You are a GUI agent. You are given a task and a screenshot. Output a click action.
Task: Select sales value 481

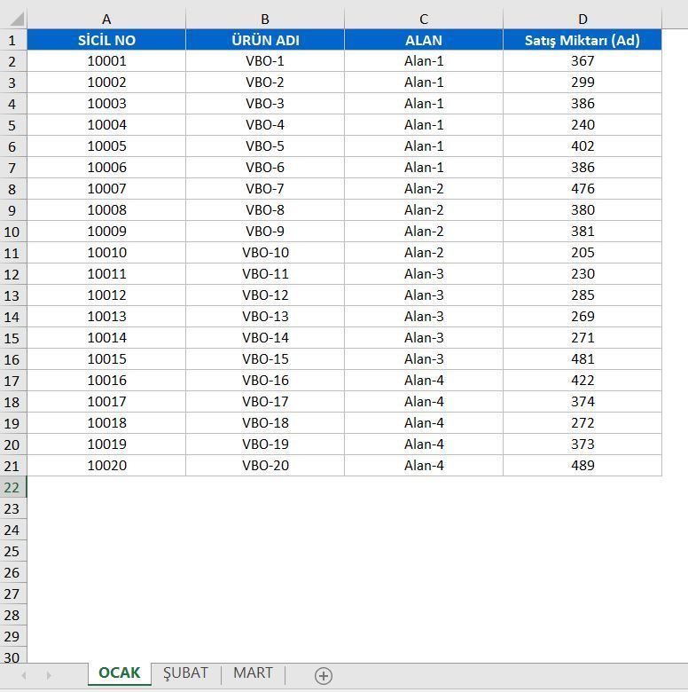pos(582,358)
